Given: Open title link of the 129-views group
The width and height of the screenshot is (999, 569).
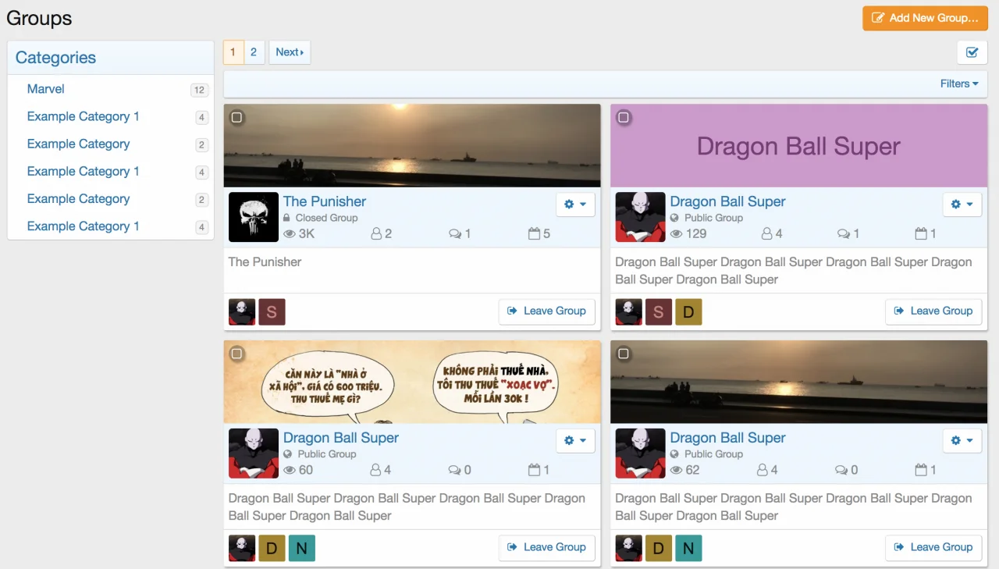Looking at the screenshot, I should (728, 201).
